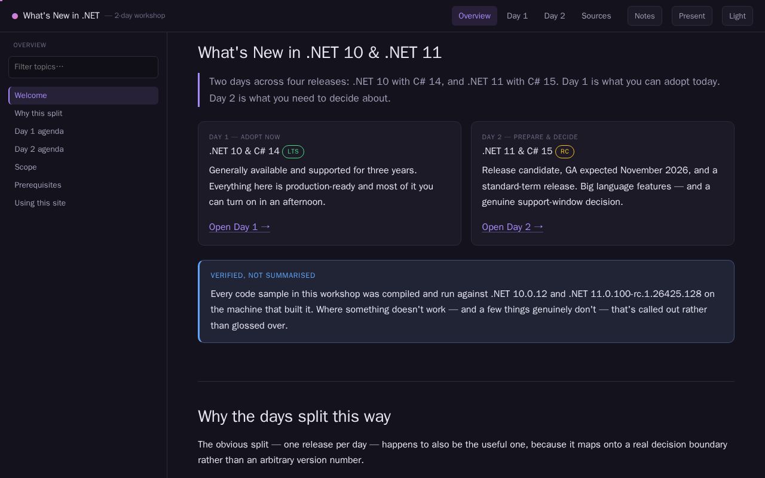The image size is (765, 478).
Task: Follow the Open Day 1 link
Action: (240, 227)
